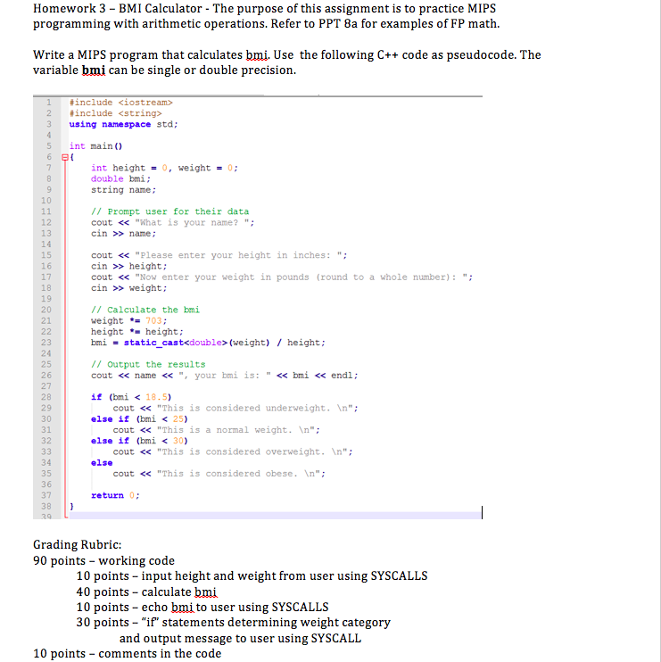Click the 'your bmi is:' cout line
Viewport: 661px width, 662px height.
[225, 376]
